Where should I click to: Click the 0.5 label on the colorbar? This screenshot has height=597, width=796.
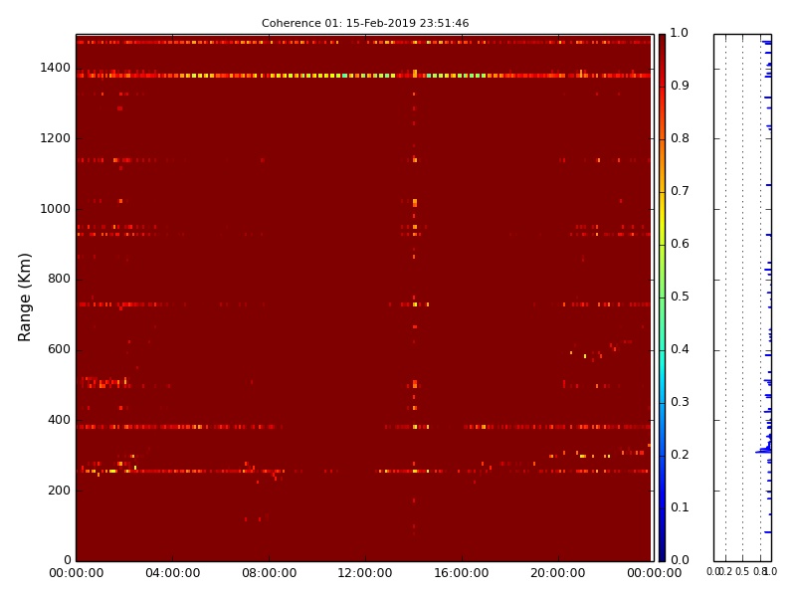point(680,297)
